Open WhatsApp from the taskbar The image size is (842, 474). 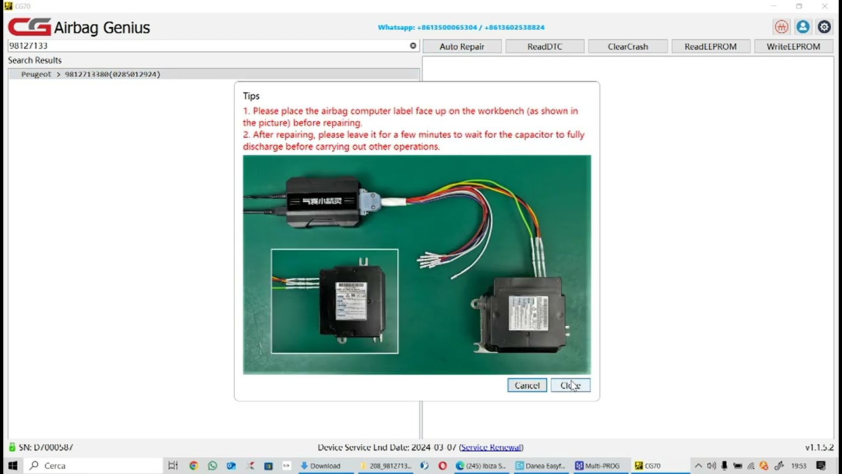(212, 465)
